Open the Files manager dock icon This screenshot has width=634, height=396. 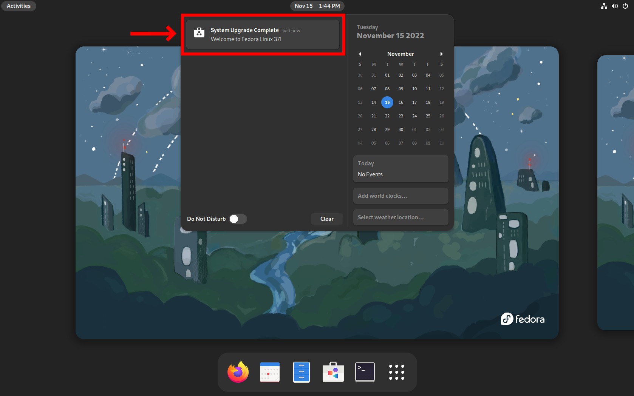(x=302, y=372)
